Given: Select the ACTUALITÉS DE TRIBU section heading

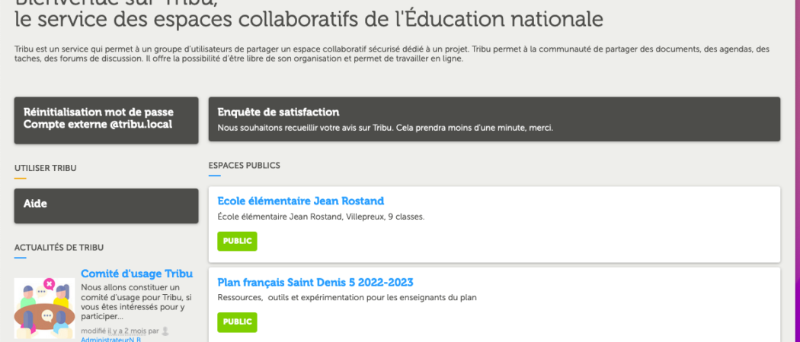Looking at the screenshot, I should point(59,247).
